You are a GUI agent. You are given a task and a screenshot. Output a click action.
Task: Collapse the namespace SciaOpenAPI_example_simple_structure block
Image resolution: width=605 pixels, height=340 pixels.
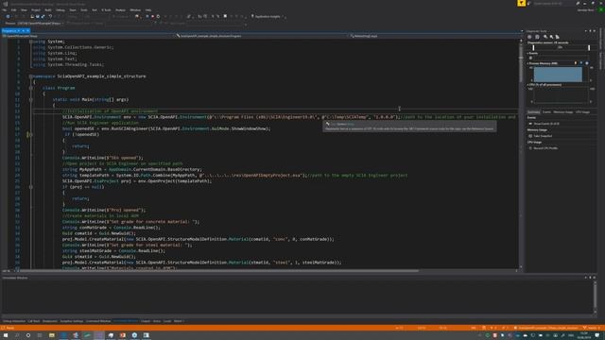[30, 76]
